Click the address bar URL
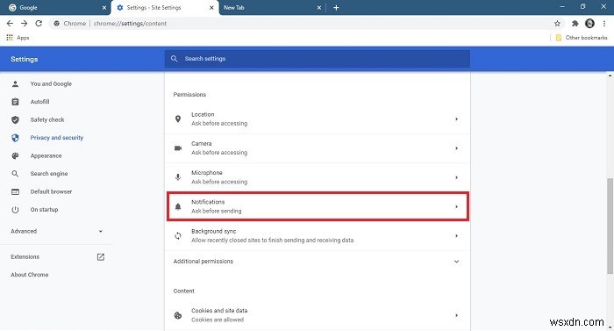 tap(131, 24)
